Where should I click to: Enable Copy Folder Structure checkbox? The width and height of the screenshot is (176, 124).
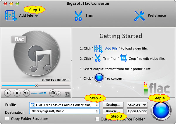(7, 119)
